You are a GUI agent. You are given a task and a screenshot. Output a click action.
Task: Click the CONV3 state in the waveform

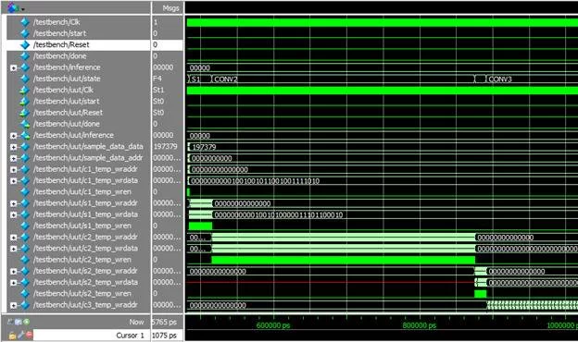(x=500, y=79)
